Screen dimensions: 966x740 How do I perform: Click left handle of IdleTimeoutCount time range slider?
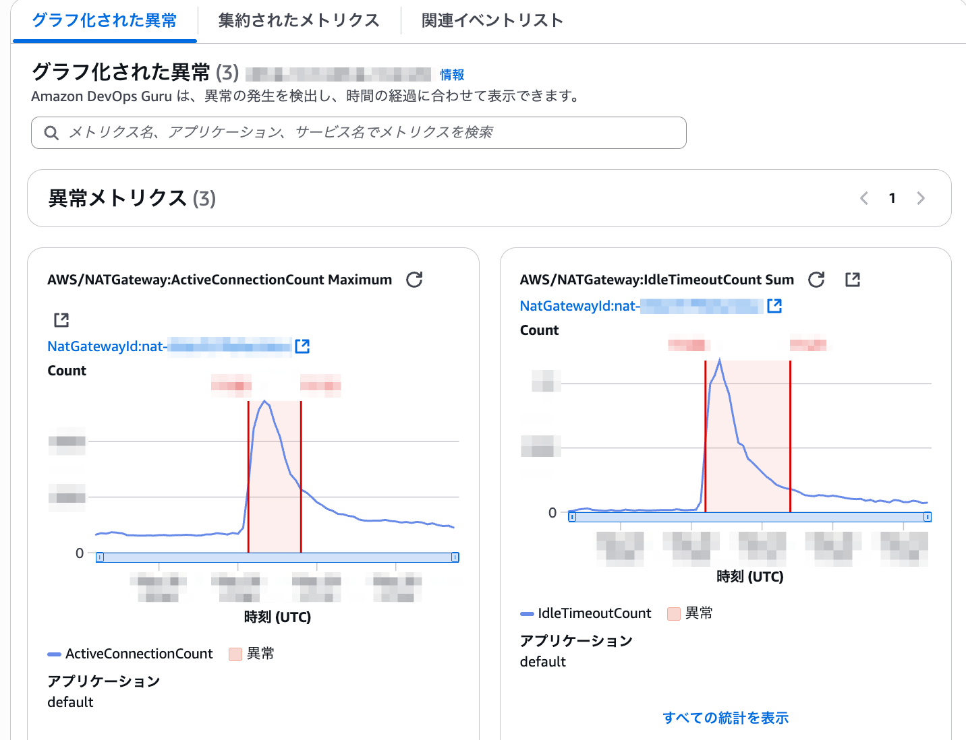(572, 517)
